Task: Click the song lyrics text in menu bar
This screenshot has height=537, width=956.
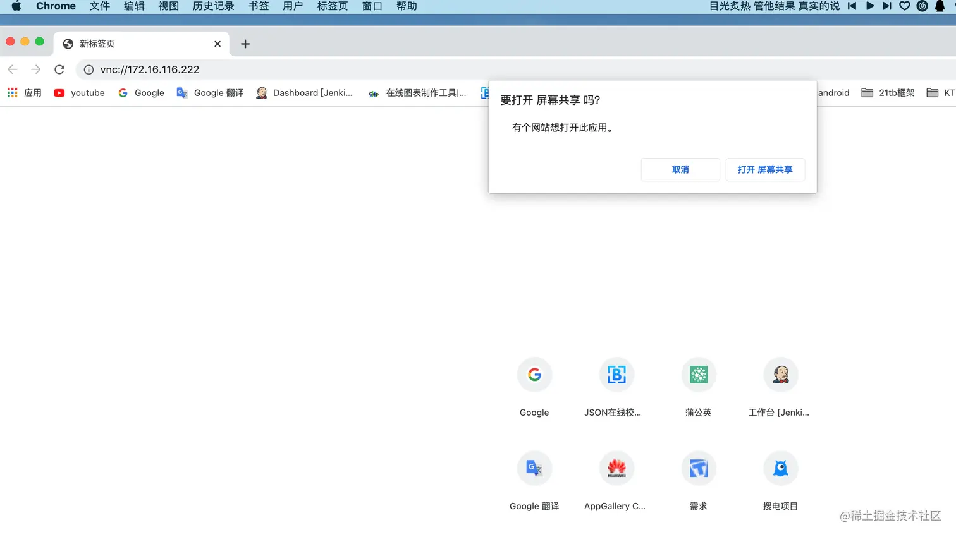Action: 775,6
